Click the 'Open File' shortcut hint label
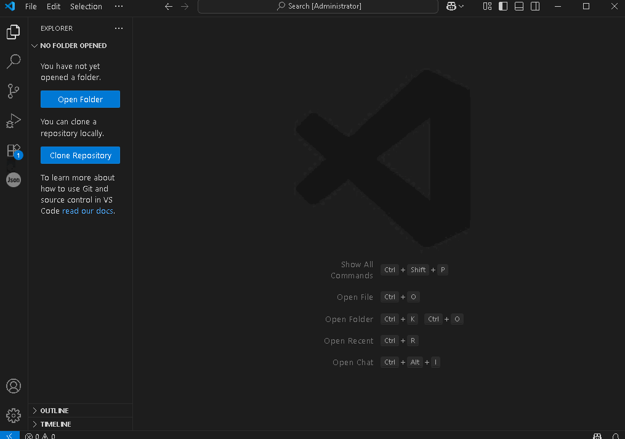625x439 pixels. [x=355, y=297]
